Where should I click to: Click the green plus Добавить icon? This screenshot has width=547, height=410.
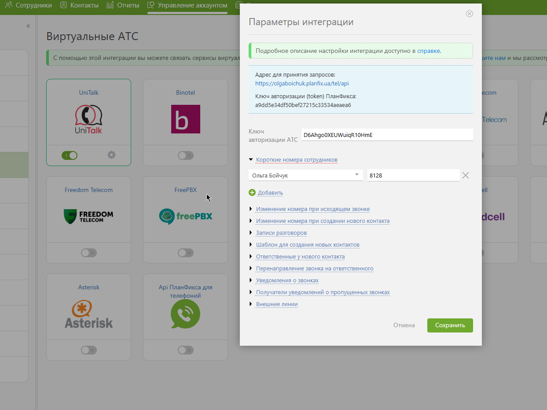[x=252, y=192]
